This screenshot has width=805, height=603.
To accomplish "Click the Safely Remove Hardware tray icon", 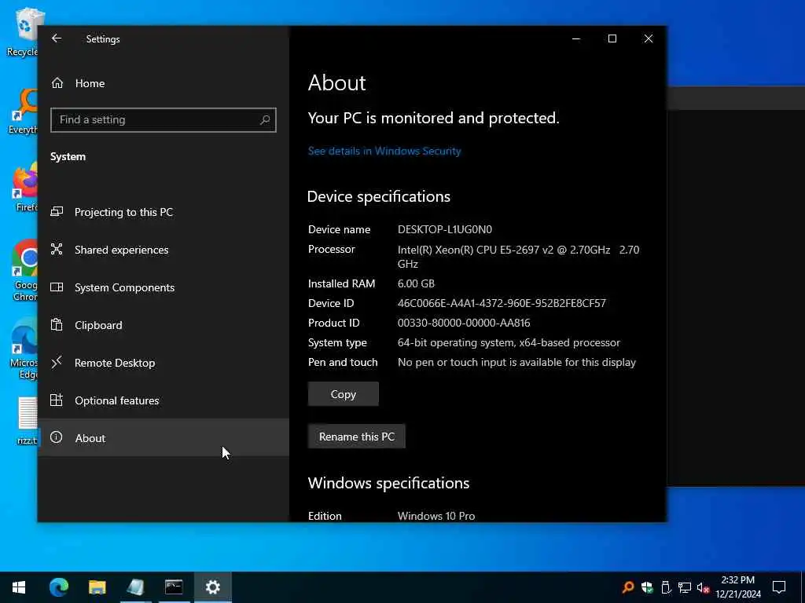I will tap(665, 587).
